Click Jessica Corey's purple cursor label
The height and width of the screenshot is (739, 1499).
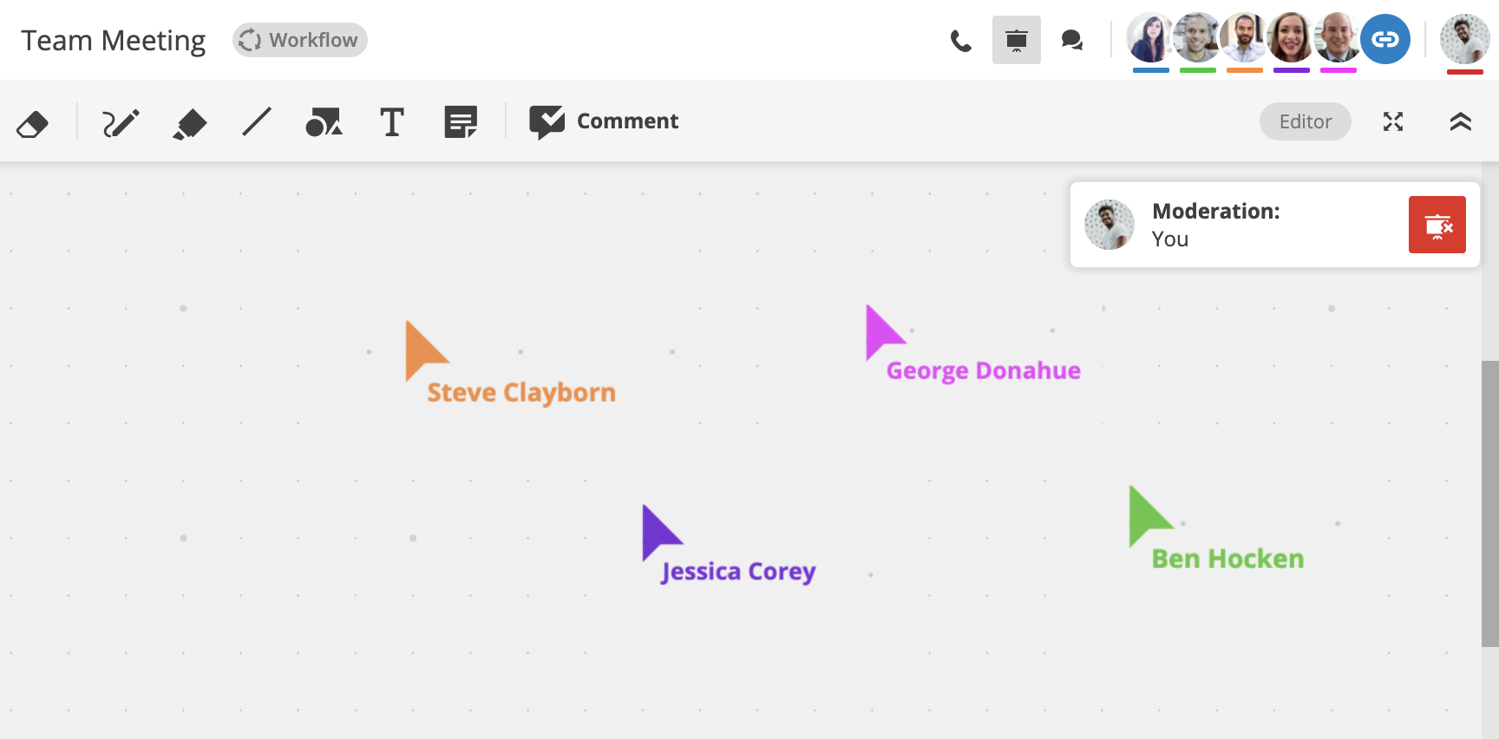click(738, 572)
